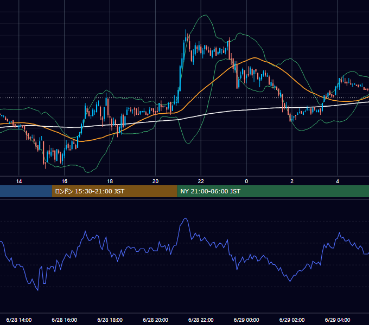This screenshot has width=369, height=325.
Task: Click the tallest candlestick high near 21:20
Action: pos(186,30)
